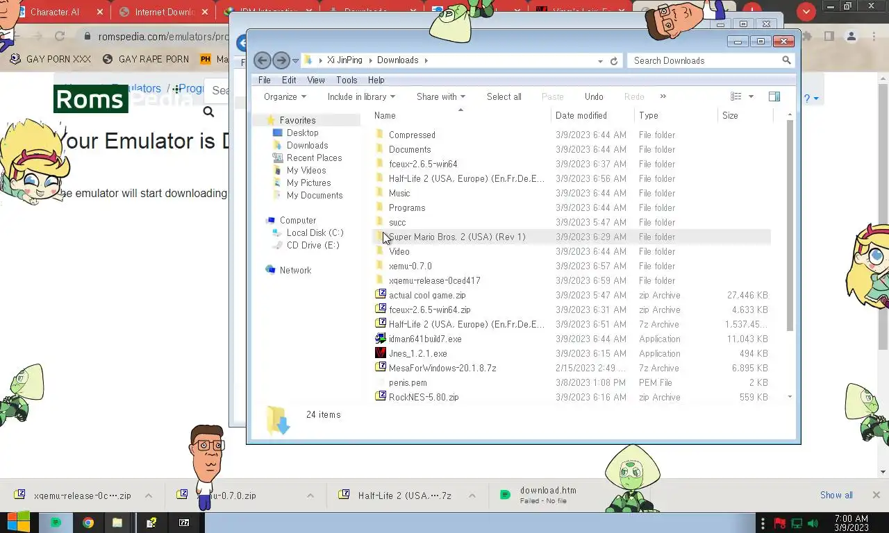
Task: Close the Chrome downloads bar
Action: pyautogui.click(x=876, y=495)
